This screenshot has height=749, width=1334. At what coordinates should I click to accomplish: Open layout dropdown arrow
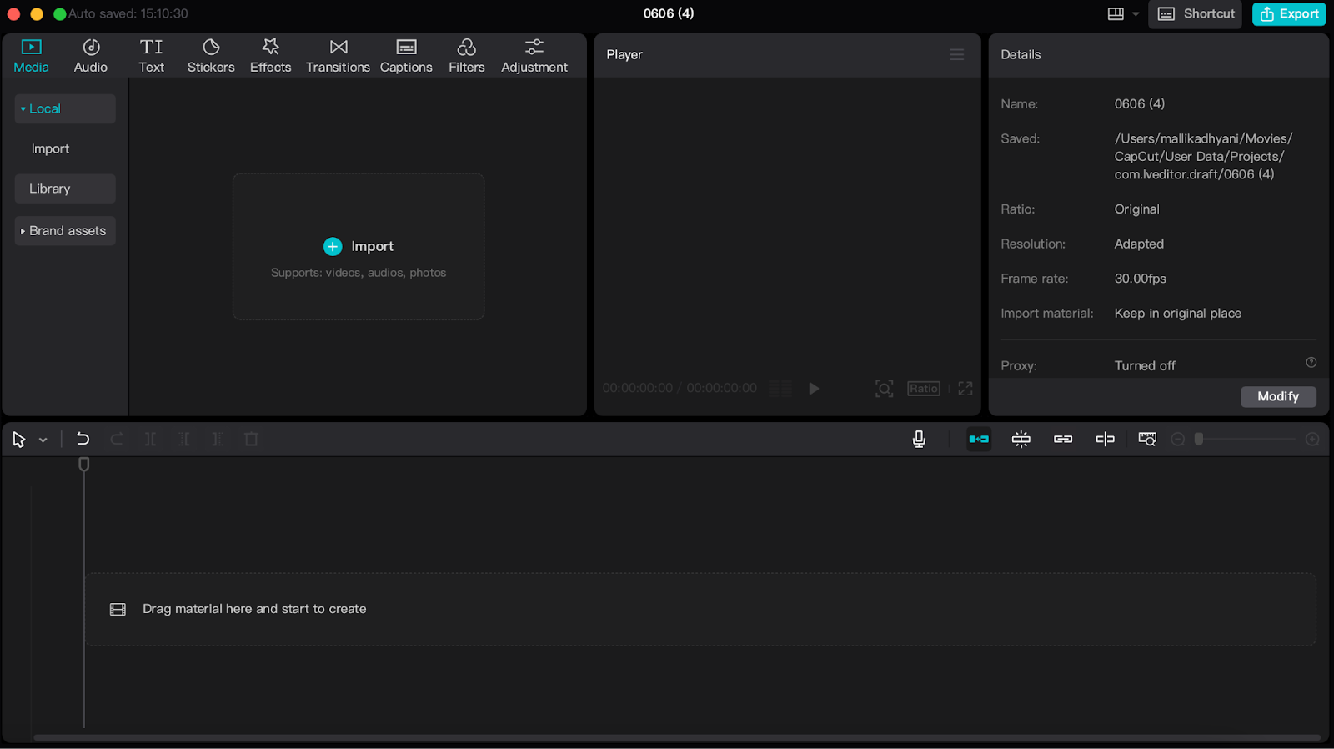1136,14
